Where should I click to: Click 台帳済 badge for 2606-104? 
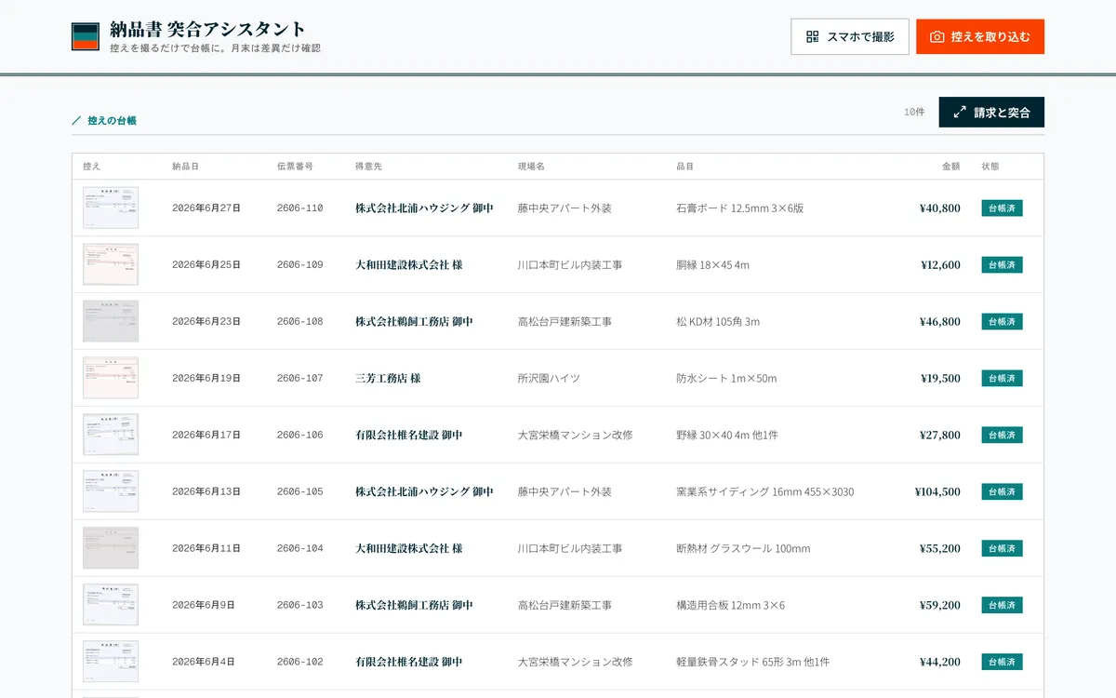[1002, 548]
